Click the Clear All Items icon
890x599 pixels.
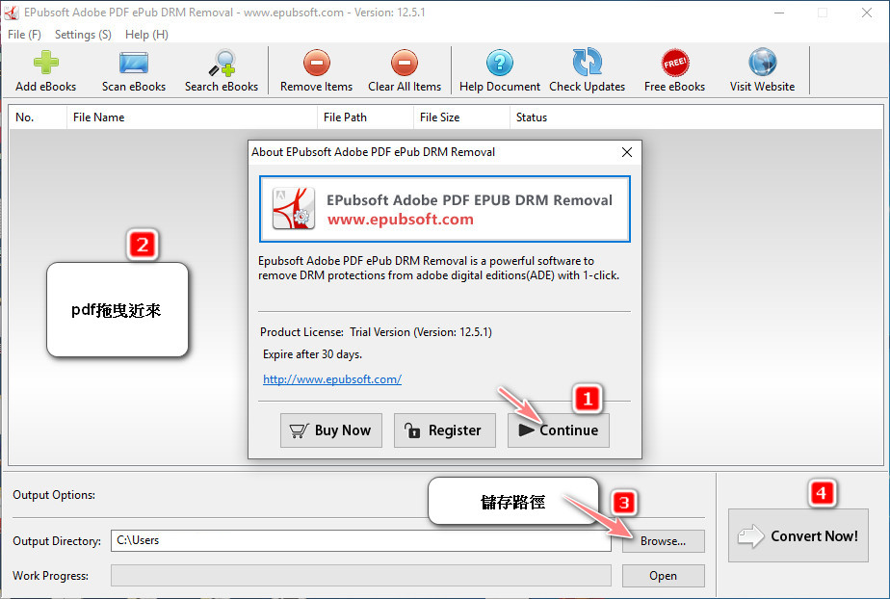[405, 64]
